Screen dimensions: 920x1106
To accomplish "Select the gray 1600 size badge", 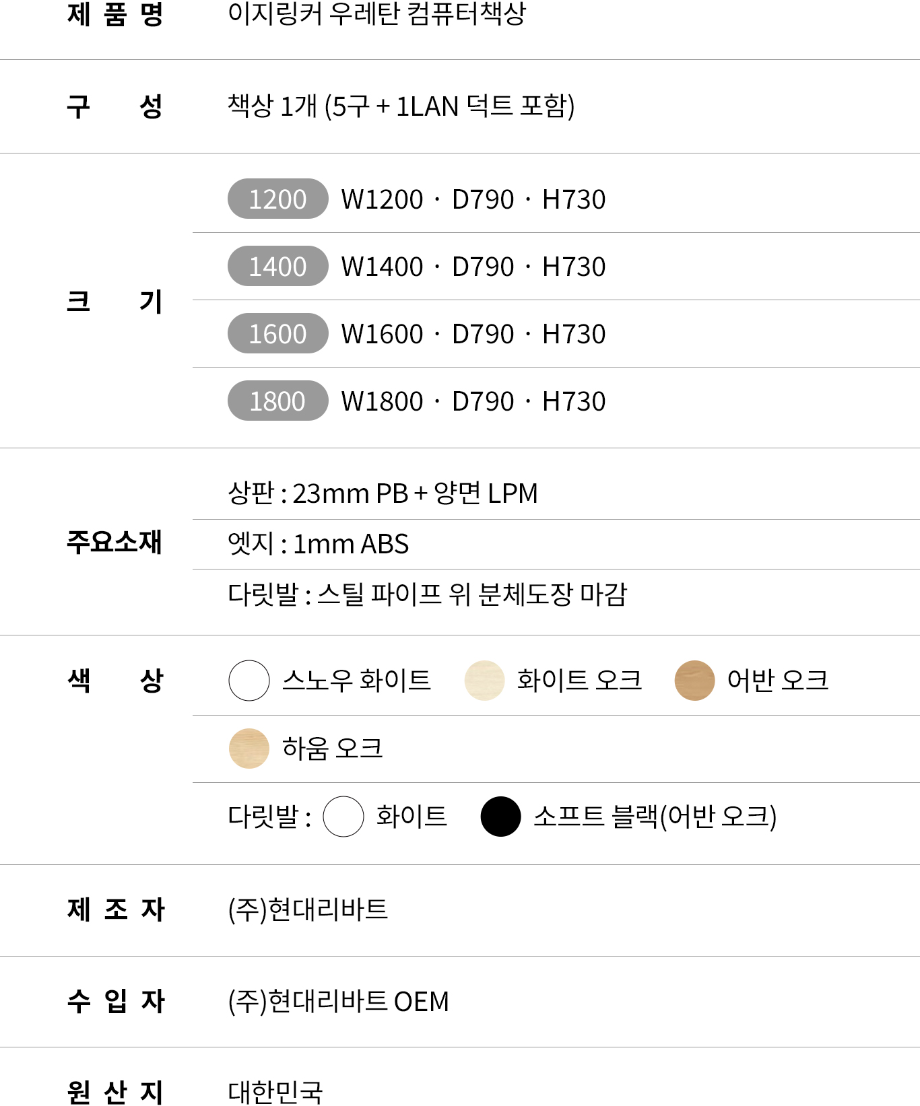I will pos(277,334).
